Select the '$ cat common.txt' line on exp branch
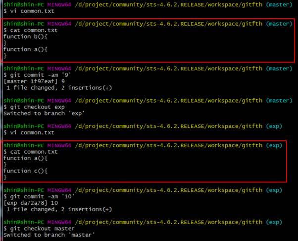Viewport: 298px width, 241px height. (31, 152)
